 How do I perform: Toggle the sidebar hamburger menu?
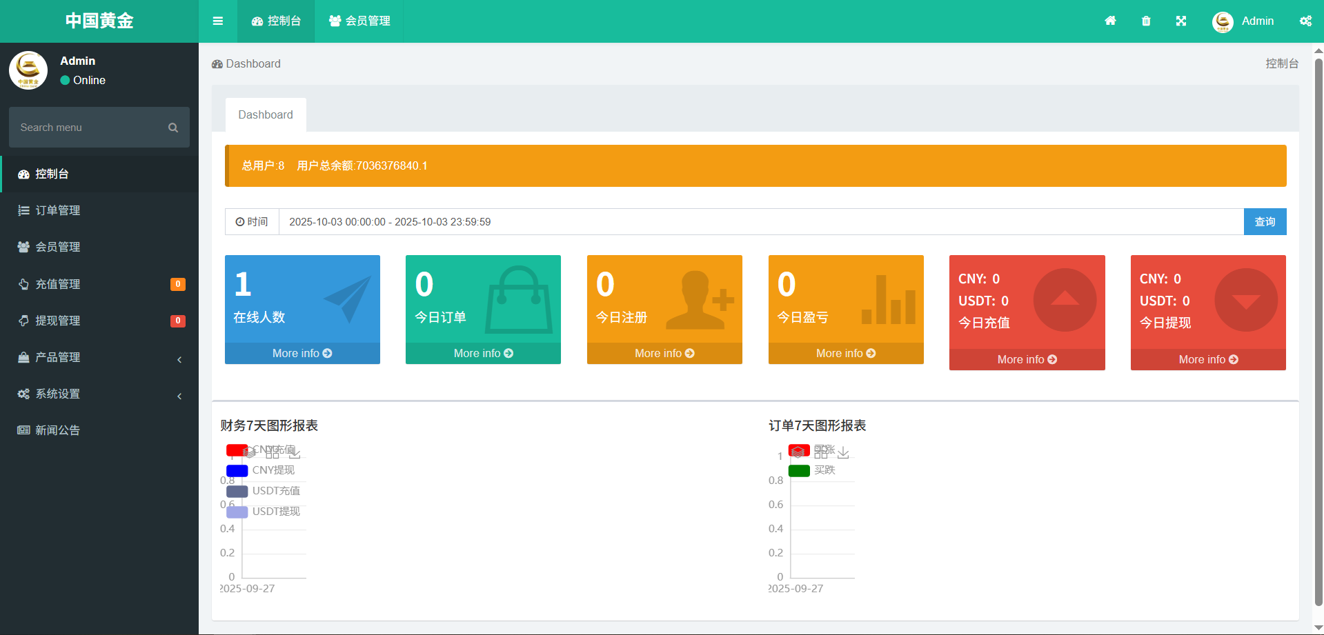pos(218,21)
